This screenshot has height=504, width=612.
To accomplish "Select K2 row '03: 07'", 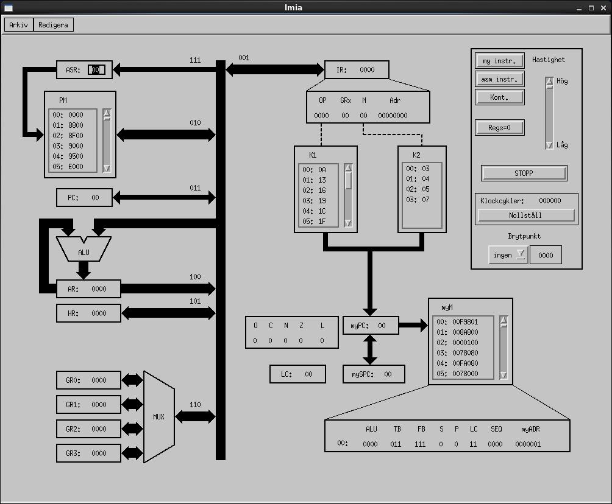I will [422, 200].
